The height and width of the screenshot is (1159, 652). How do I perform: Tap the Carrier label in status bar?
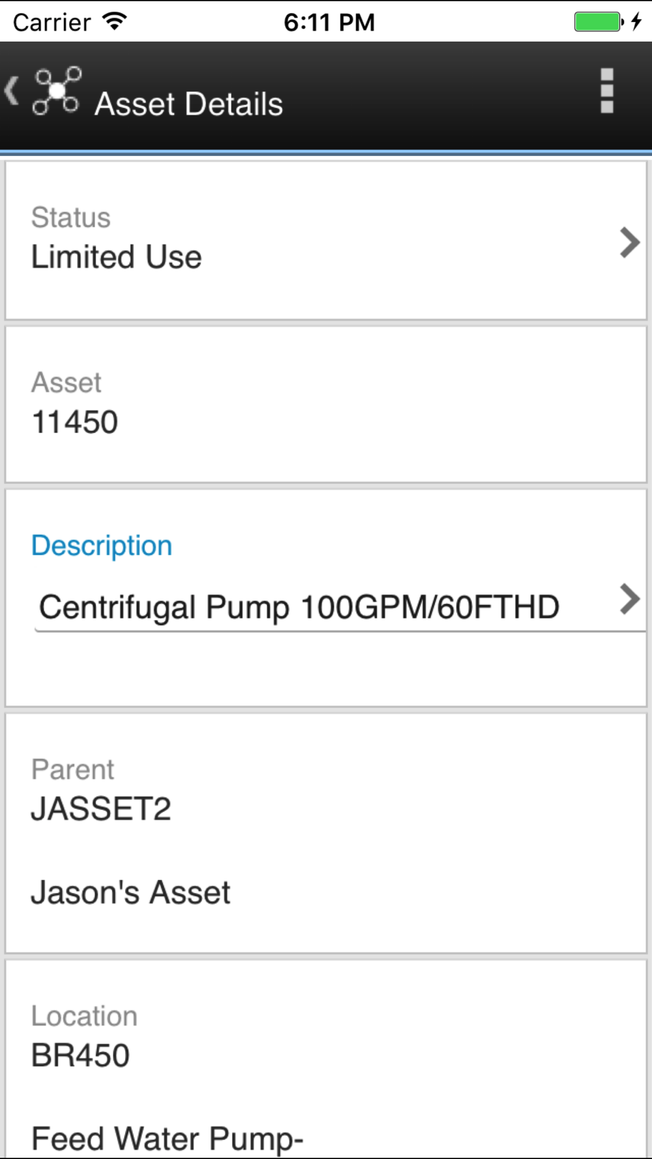[52, 23]
